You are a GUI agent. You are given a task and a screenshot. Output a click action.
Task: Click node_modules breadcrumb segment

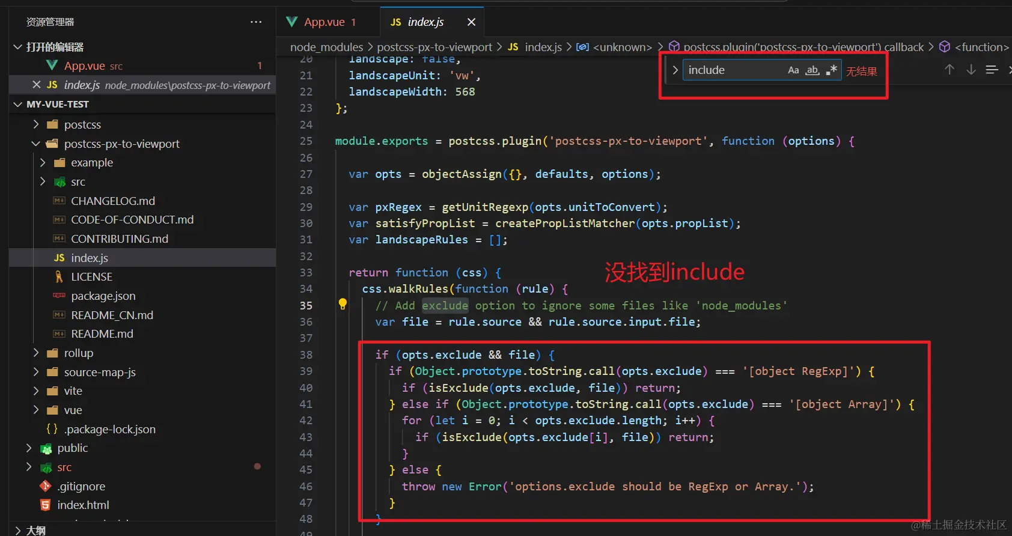coord(326,47)
